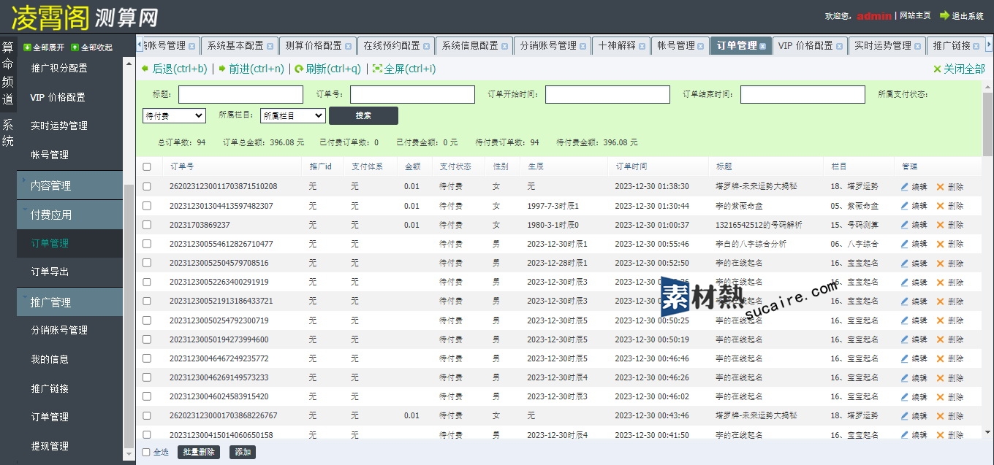Viewport: 994px width, 465px height.
Task: Click the 全部收起 collapse-all icon in sidebar
Action: click(x=75, y=47)
